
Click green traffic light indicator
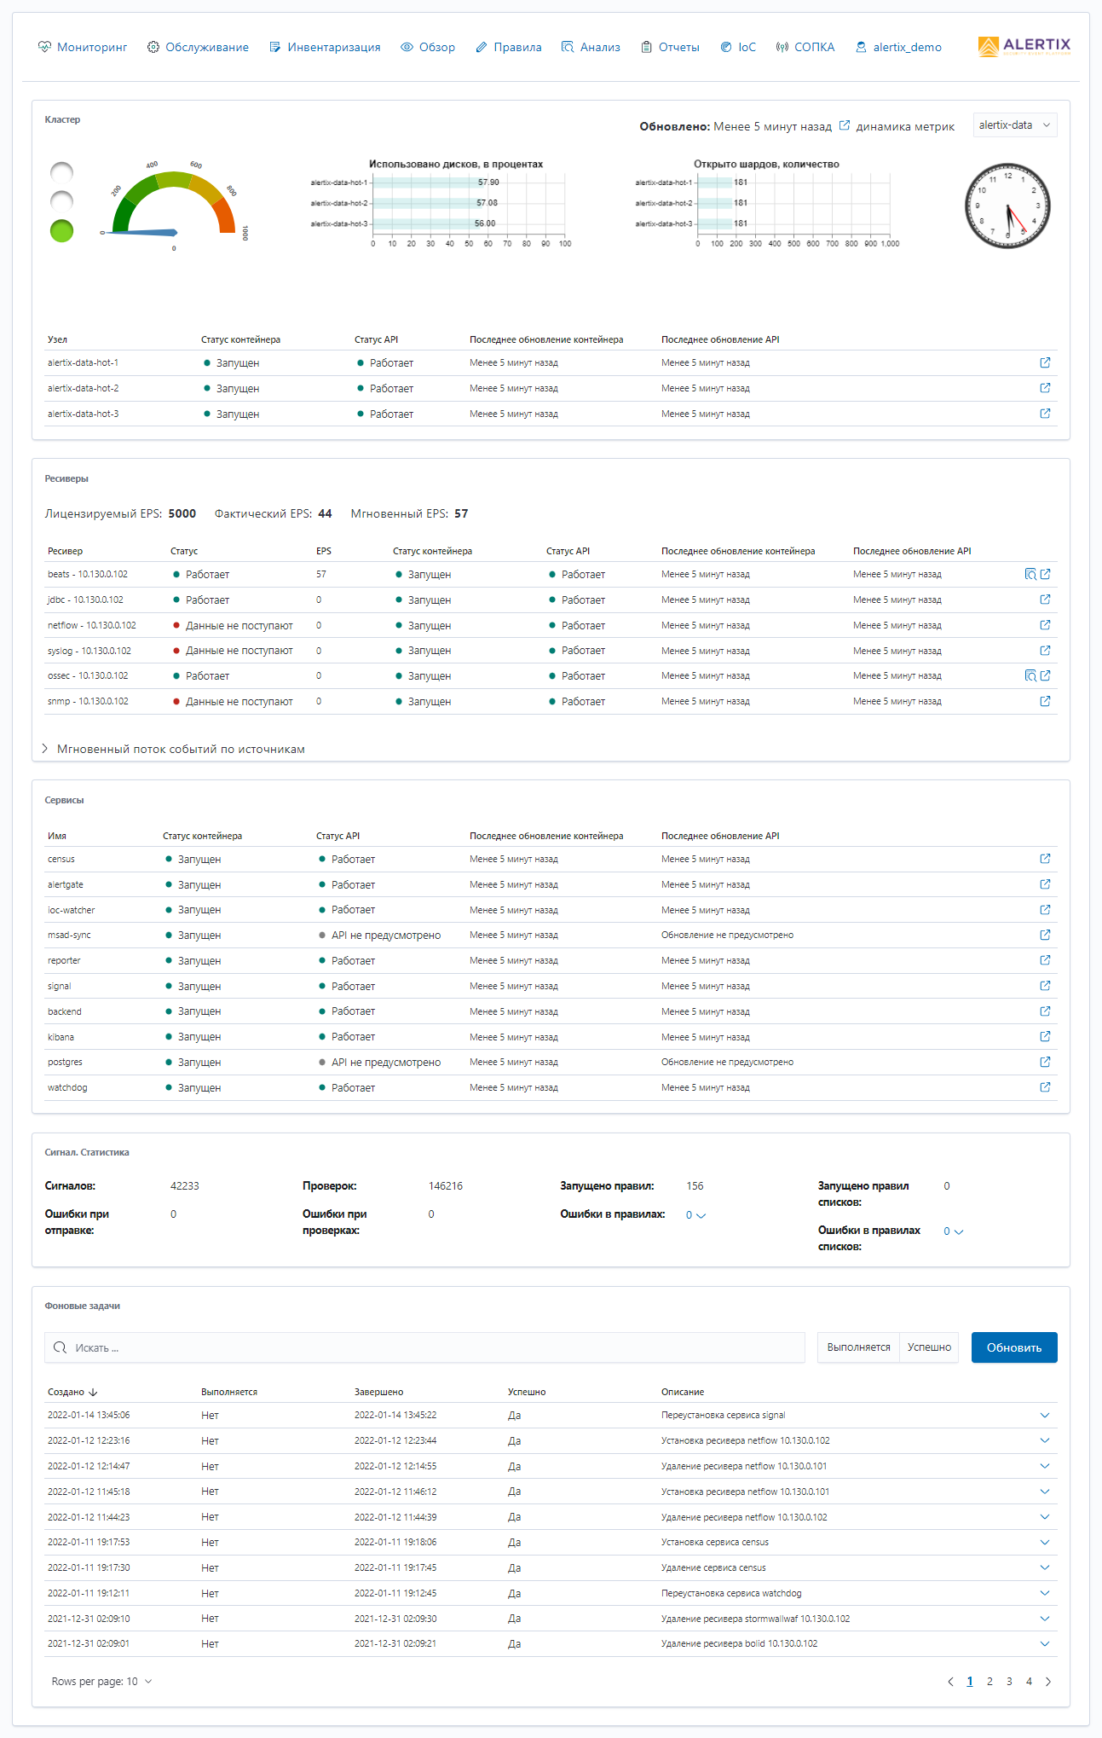61,230
